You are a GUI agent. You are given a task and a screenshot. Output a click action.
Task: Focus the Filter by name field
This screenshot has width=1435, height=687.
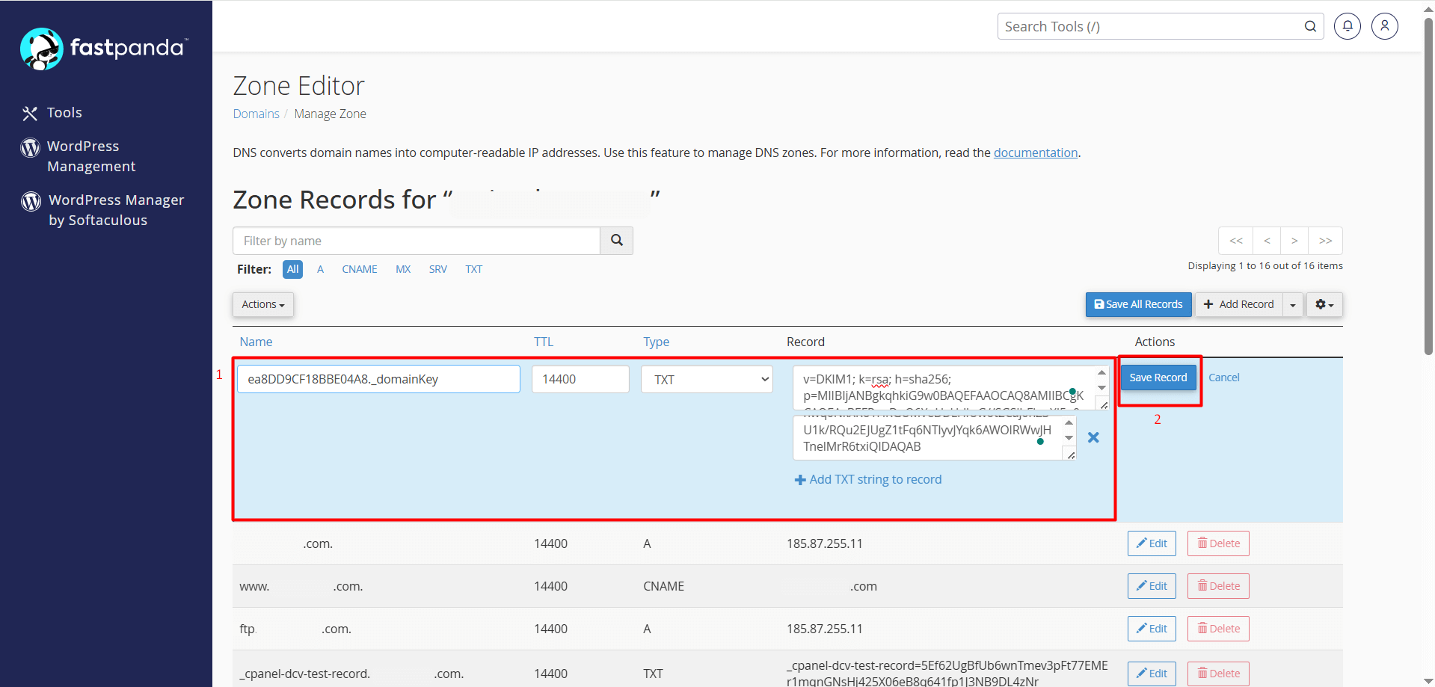tap(417, 241)
